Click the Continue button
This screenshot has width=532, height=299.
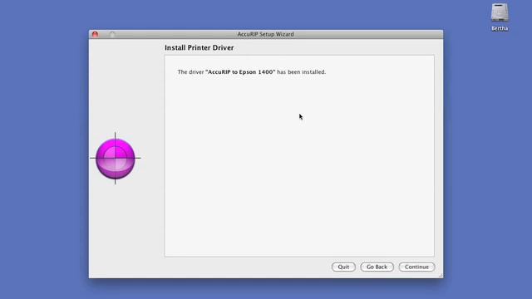click(x=416, y=267)
